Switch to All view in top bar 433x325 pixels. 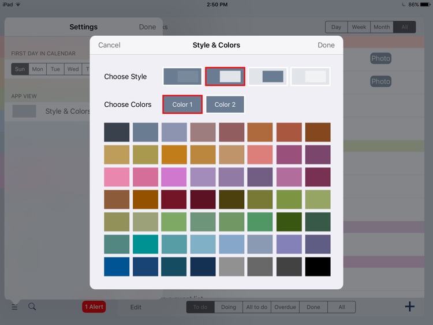405,27
